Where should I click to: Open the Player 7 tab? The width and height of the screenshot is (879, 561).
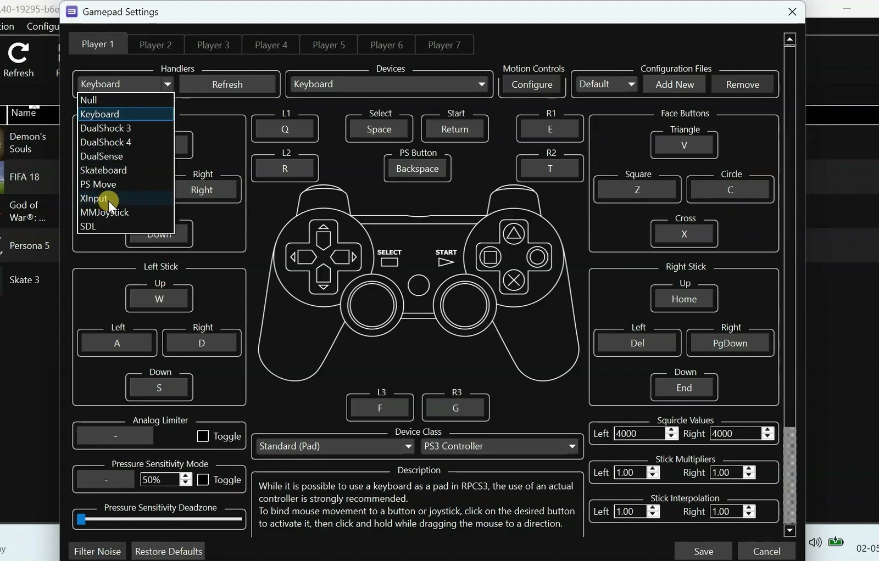pos(444,44)
